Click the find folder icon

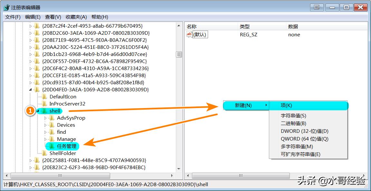click(52, 132)
